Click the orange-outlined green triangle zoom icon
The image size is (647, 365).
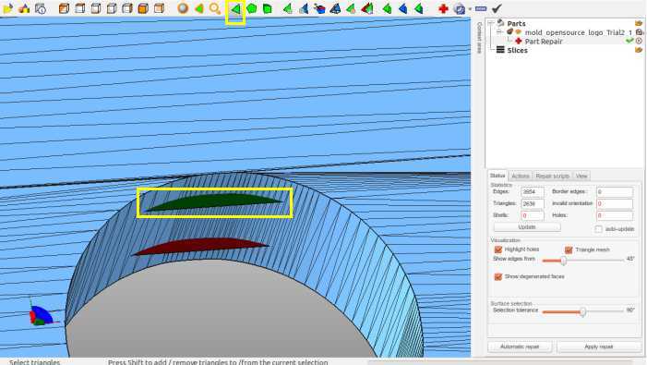(198, 8)
